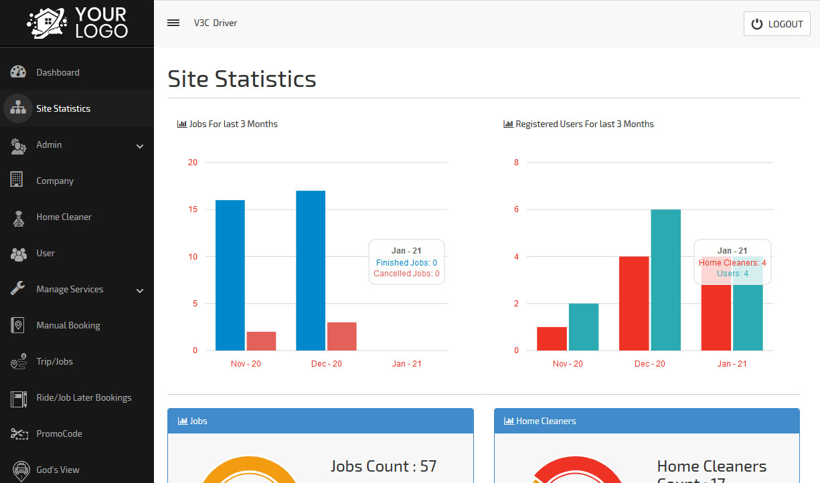This screenshot has width=820, height=483.
Task: Click the Manual Booking notebook icon
Action: (x=17, y=325)
